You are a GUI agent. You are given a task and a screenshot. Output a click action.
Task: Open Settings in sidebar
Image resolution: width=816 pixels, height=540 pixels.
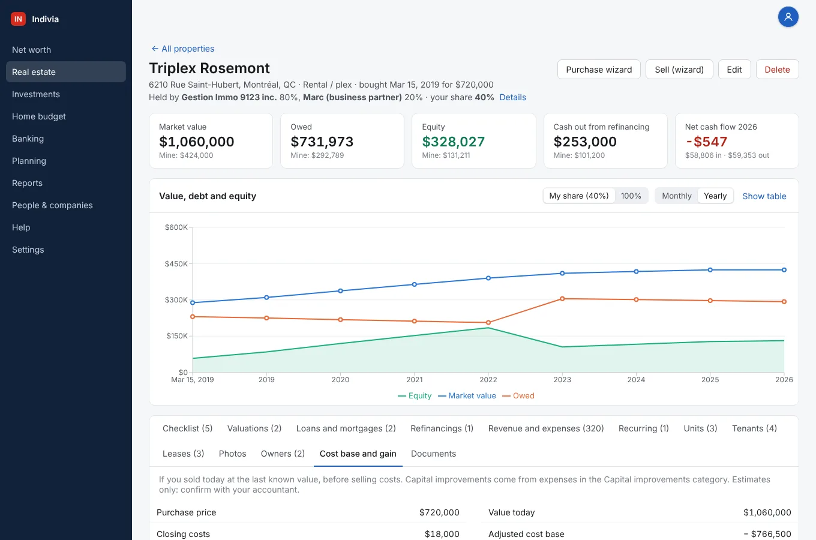(x=66, y=250)
